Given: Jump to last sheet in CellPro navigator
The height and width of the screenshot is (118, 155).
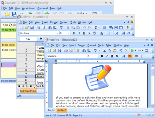Looking at the screenshot, I should (31, 86).
